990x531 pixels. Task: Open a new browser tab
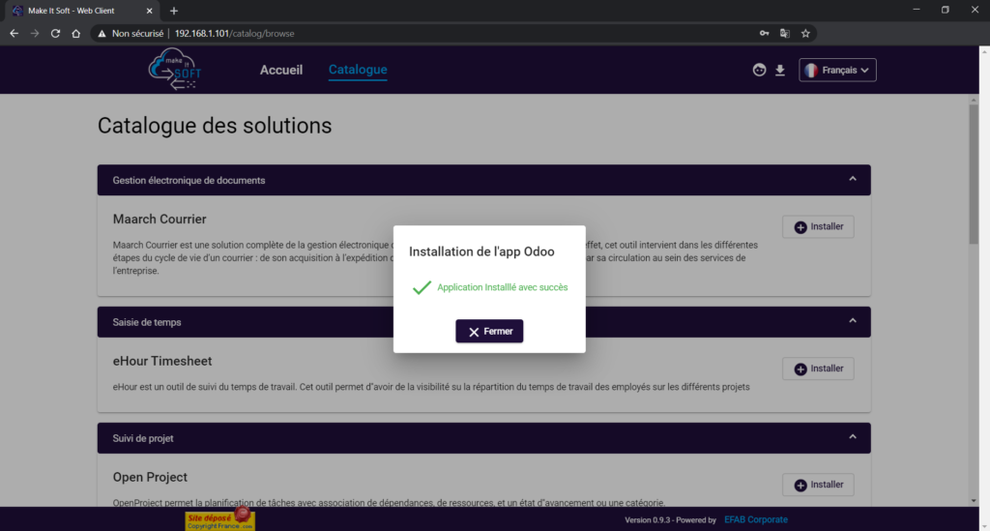coord(174,11)
